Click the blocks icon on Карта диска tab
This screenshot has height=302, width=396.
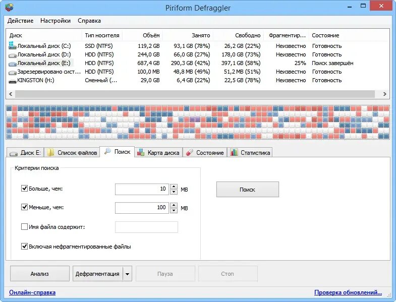coord(141,152)
